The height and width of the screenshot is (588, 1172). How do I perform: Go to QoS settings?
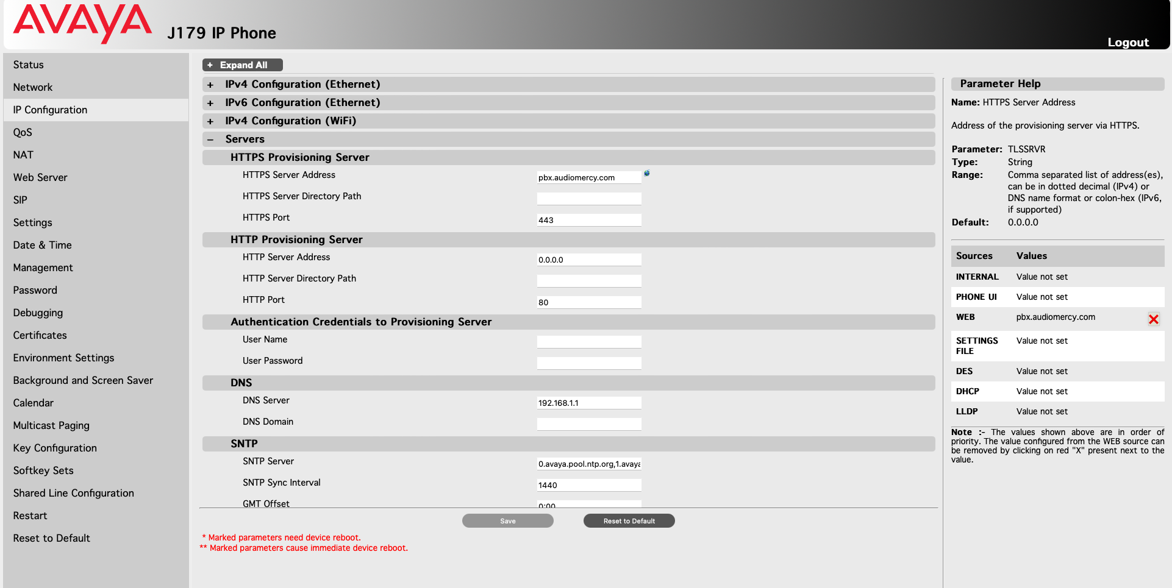[x=96, y=132]
